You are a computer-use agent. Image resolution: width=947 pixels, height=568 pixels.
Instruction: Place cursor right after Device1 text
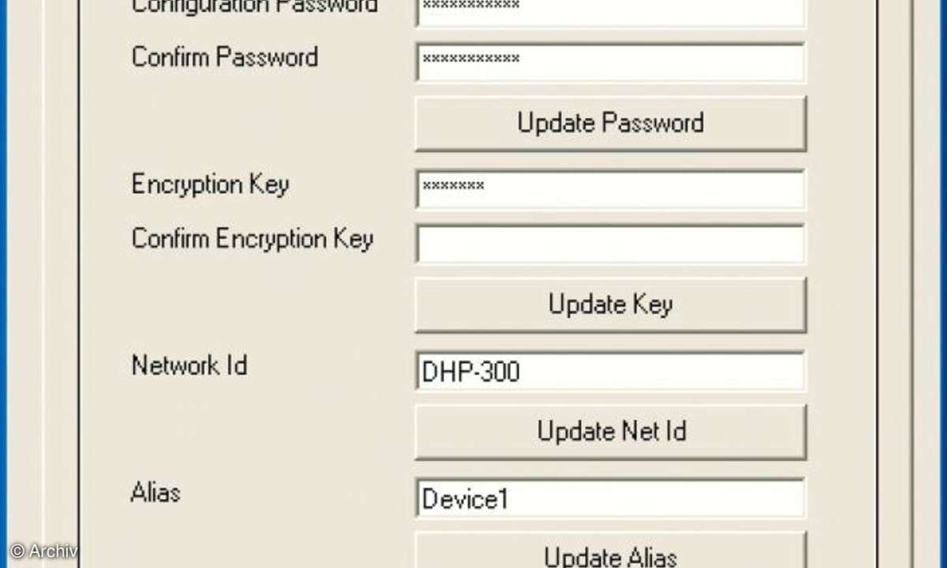[x=510, y=499]
